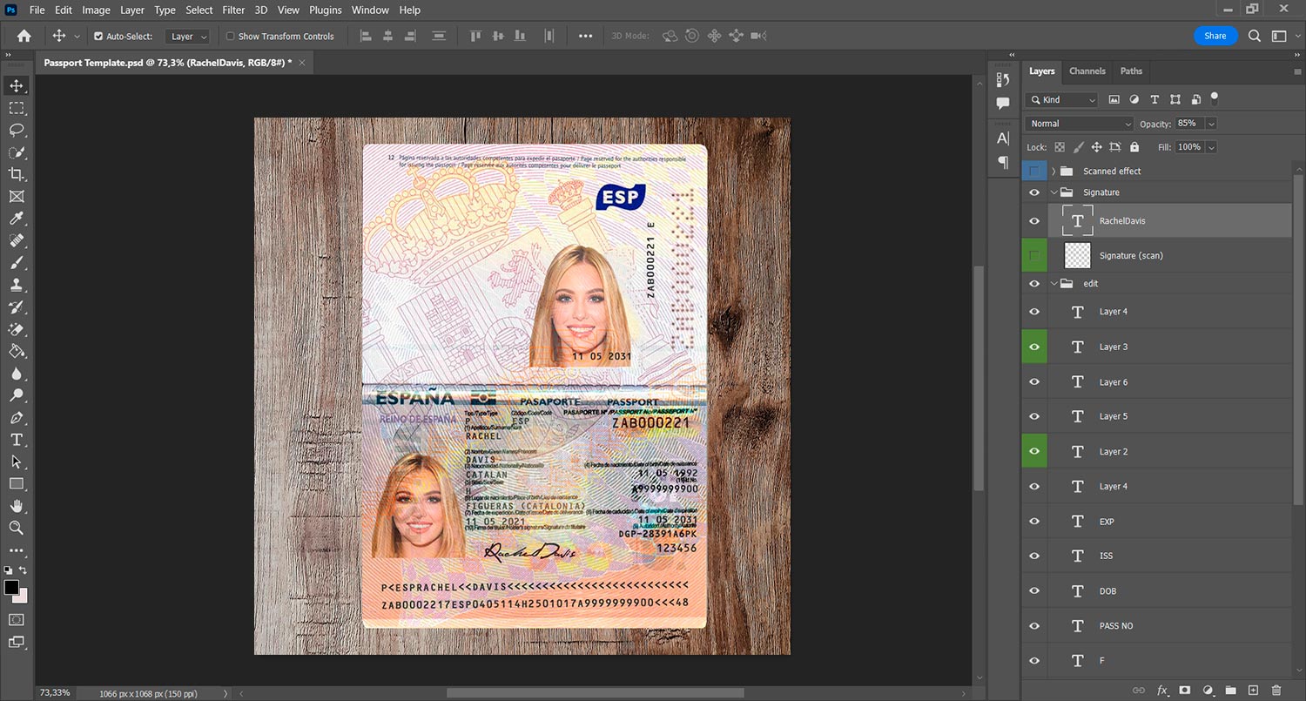The height and width of the screenshot is (701, 1306).
Task: Hide the Layer 6 text layer
Action: coord(1034,382)
